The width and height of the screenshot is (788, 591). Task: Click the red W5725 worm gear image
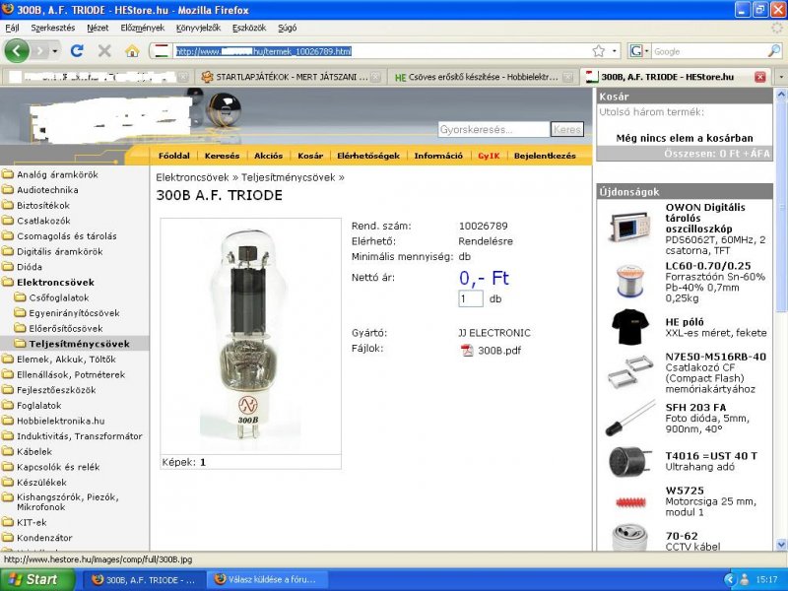(630, 501)
